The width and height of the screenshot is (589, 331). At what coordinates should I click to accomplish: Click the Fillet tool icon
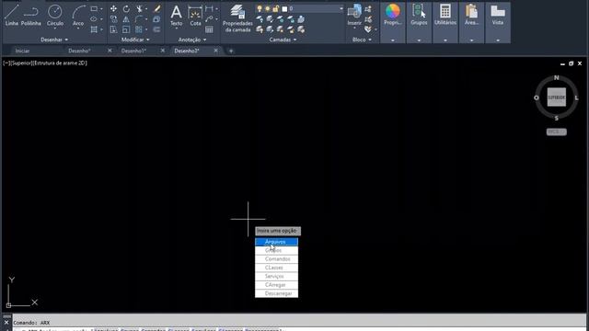point(139,19)
